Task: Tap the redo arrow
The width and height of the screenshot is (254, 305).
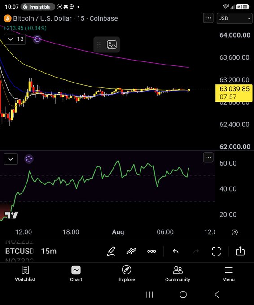Action: (x=196, y=251)
